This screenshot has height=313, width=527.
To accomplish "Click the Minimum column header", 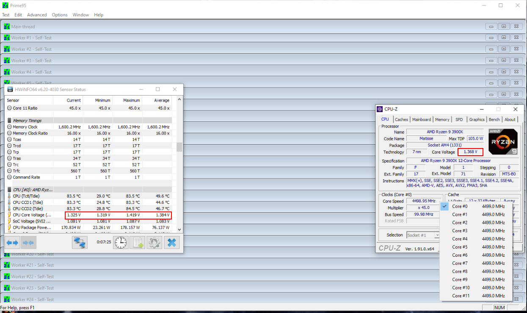I will pos(98,100).
